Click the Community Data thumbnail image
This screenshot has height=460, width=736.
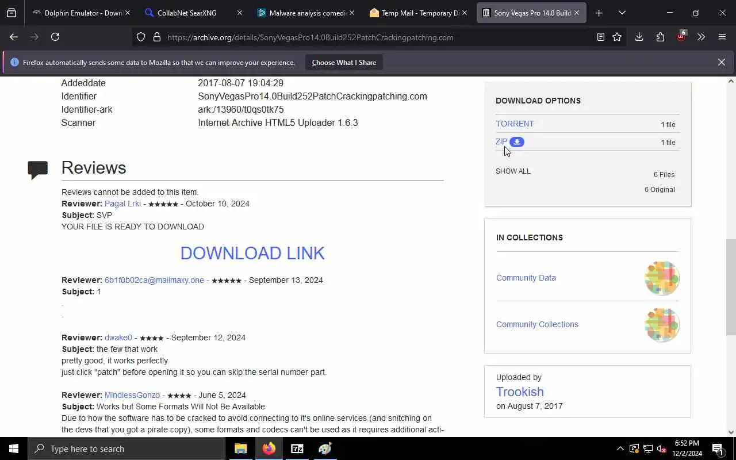pyautogui.click(x=662, y=278)
